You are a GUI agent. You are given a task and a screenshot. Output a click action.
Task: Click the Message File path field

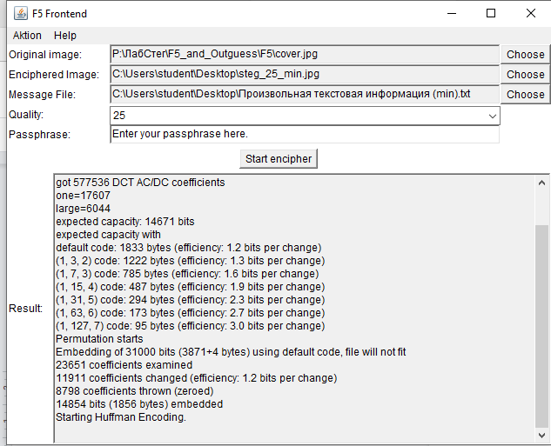305,95
